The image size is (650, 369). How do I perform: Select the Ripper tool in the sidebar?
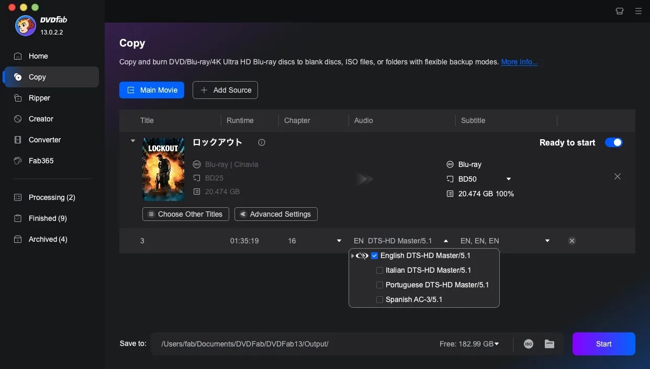point(39,98)
